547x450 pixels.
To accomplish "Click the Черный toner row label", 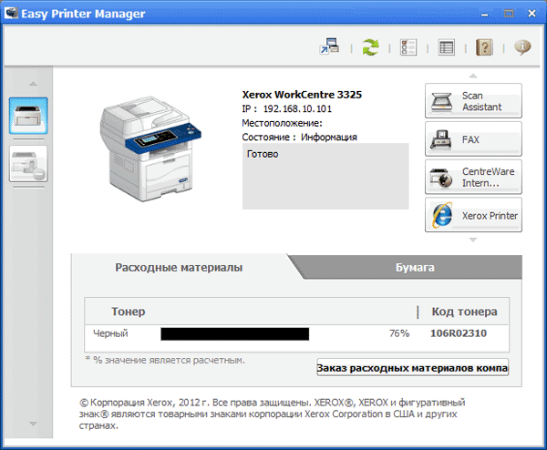I will pos(110,333).
